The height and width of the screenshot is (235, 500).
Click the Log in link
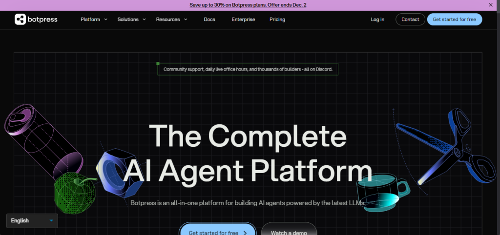pos(377,20)
